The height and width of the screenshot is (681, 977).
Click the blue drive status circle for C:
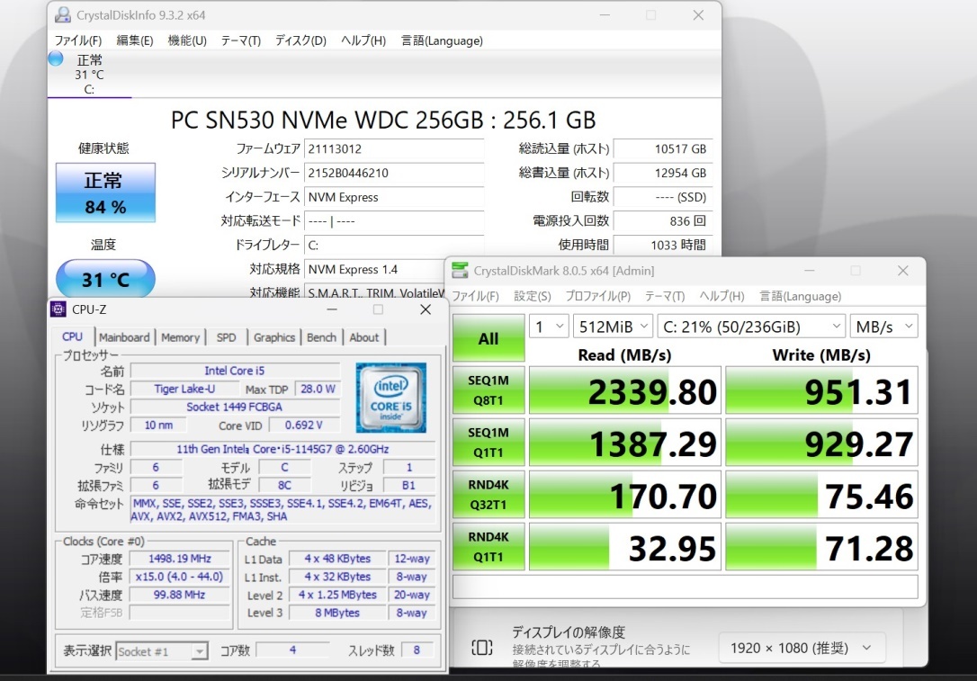coord(56,58)
